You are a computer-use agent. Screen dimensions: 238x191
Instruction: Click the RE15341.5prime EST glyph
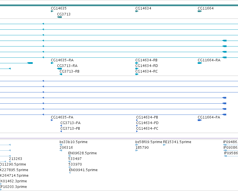tap(164, 145)
